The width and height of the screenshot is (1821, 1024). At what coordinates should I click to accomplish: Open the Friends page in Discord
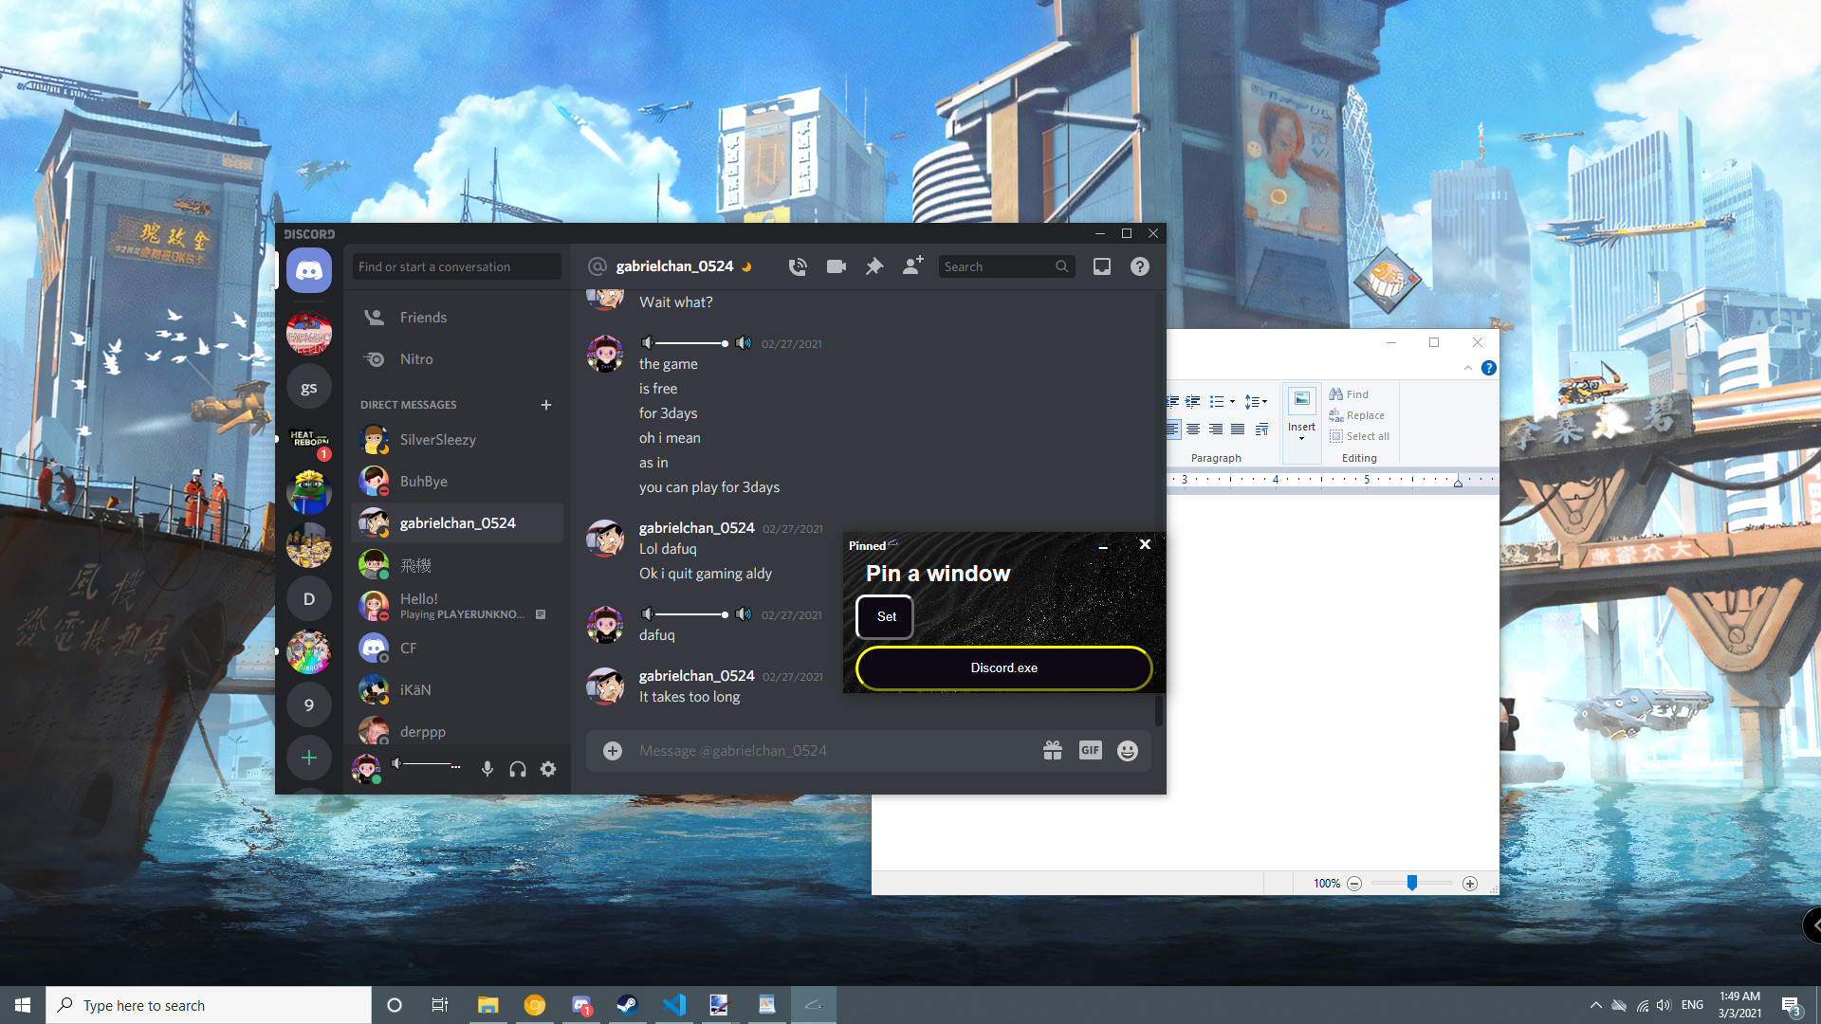coord(424,317)
